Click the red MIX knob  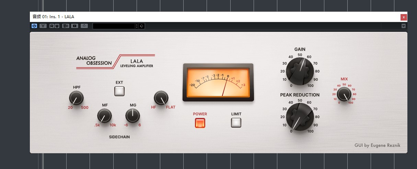tap(344, 94)
